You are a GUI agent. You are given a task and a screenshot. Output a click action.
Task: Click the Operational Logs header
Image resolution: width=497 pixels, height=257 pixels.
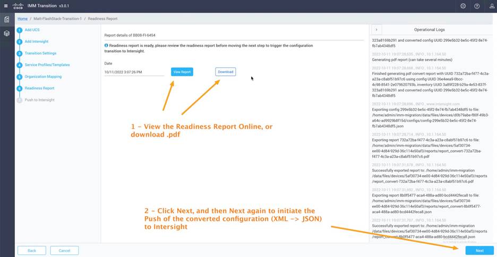click(429, 30)
